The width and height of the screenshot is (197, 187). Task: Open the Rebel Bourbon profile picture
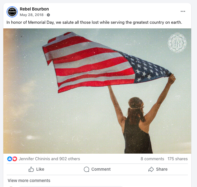click(x=12, y=12)
